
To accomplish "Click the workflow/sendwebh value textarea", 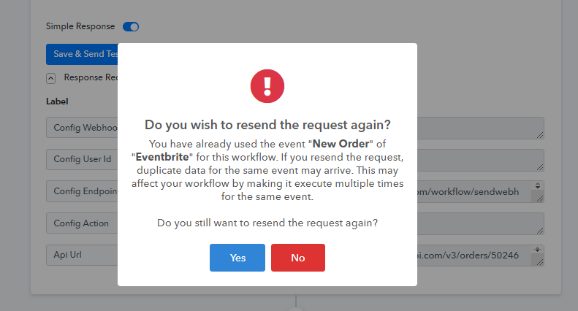I will click(x=474, y=191).
